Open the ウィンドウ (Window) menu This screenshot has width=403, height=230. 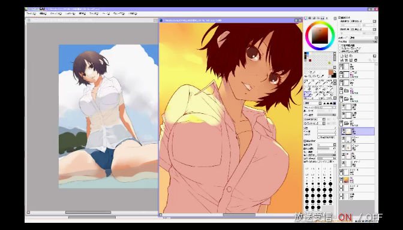pos(119,13)
